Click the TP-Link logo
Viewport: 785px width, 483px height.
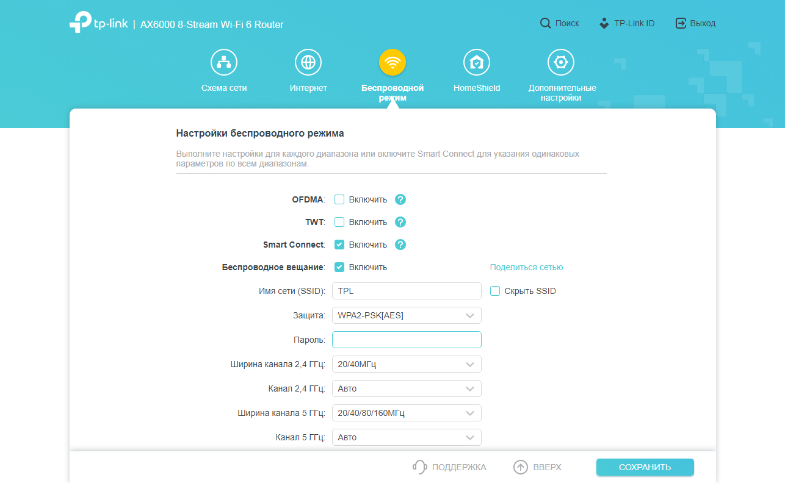[x=98, y=23]
